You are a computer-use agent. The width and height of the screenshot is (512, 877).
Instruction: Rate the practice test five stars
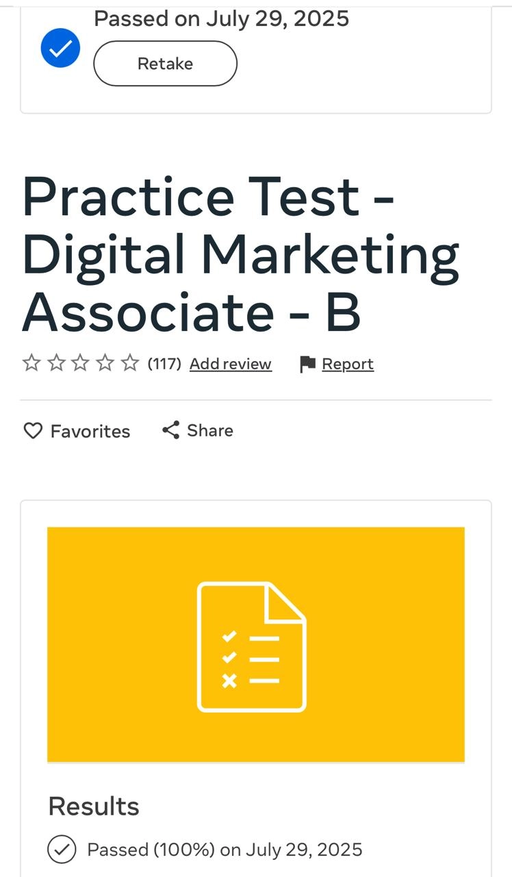[x=130, y=363]
